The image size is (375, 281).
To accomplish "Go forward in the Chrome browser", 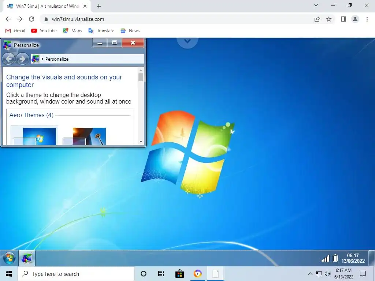I will [x=20, y=19].
